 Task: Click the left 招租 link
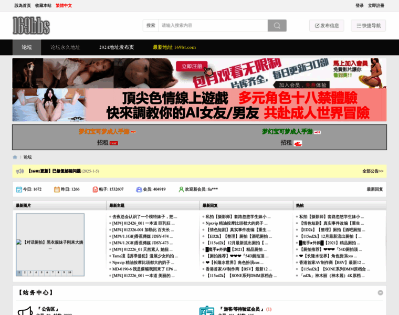click(x=102, y=143)
